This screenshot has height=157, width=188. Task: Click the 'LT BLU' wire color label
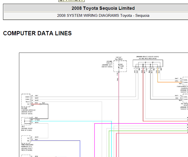coord(37,120)
